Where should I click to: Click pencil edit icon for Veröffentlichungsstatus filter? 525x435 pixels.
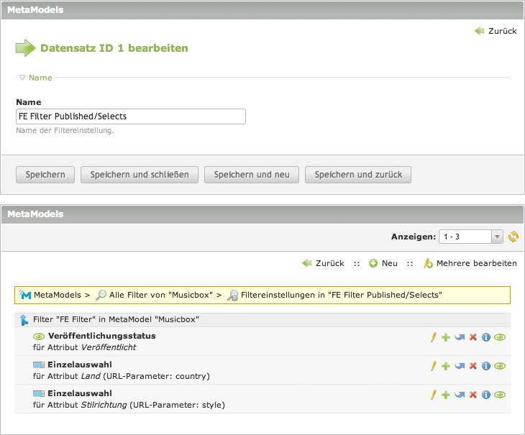point(434,337)
